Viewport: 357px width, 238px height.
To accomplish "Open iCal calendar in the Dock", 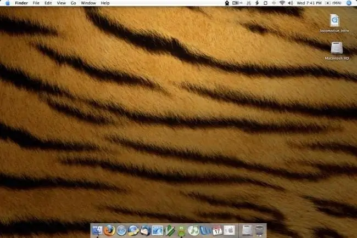I will pyautogui.click(x=217, y=230).
